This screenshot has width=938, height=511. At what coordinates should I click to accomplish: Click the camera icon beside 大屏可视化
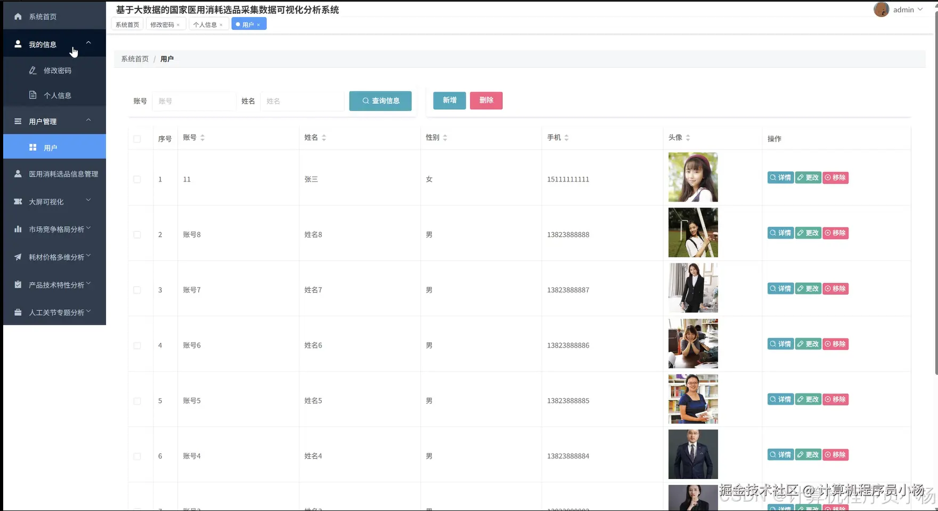click(x=18, y=202)
